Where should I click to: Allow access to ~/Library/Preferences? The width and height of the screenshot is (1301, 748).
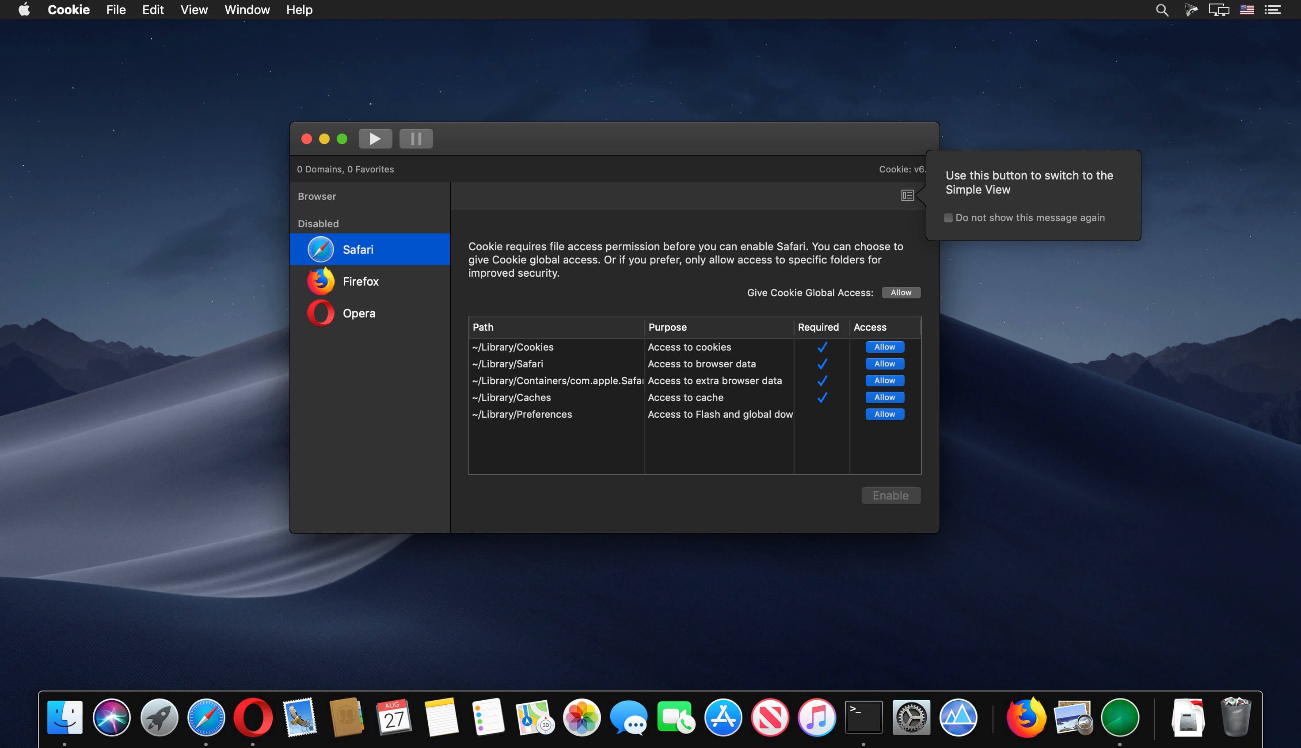pos(884,415)
